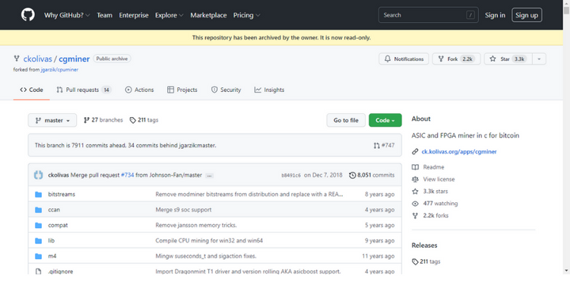Screen dimensions: 570x285
Task: Open the Insights tab
Action: click(x=269, y=90)
